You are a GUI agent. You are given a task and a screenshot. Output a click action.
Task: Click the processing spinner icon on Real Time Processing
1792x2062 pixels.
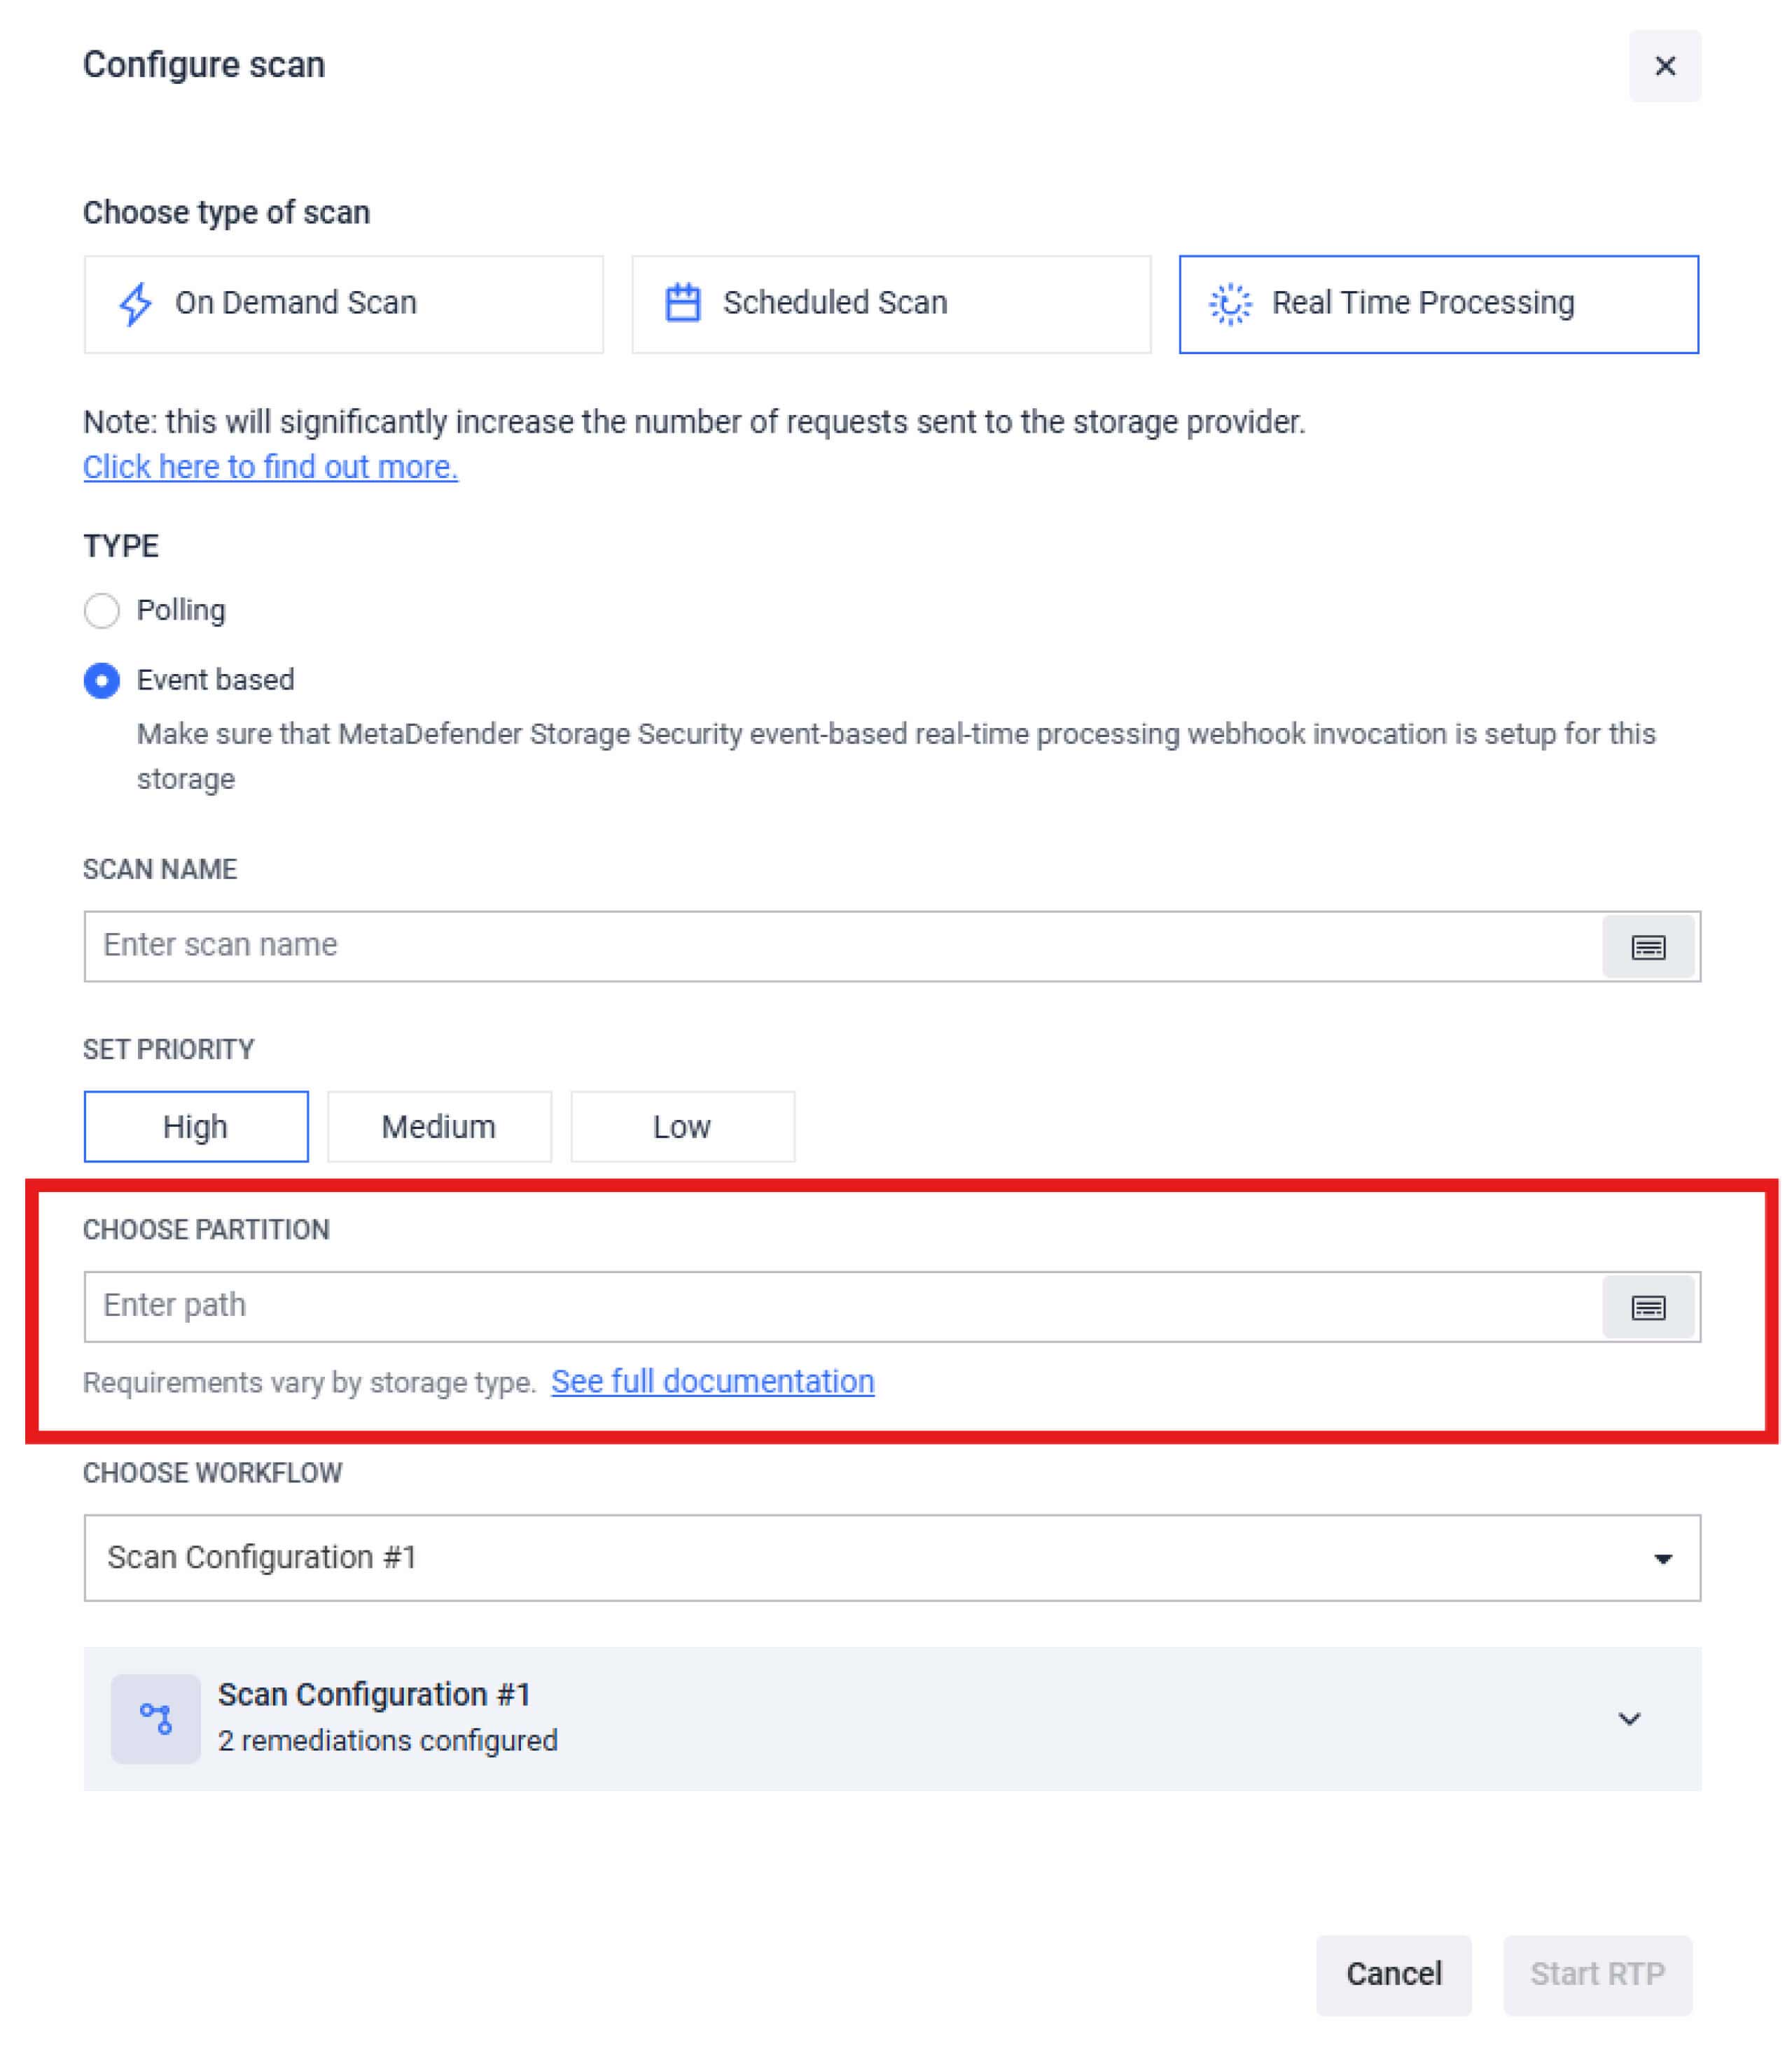(1232, 304)
